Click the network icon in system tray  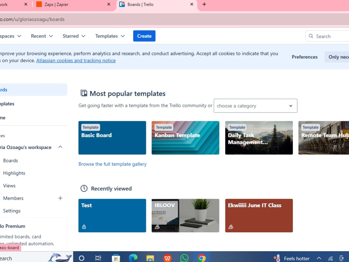[331, 259]
